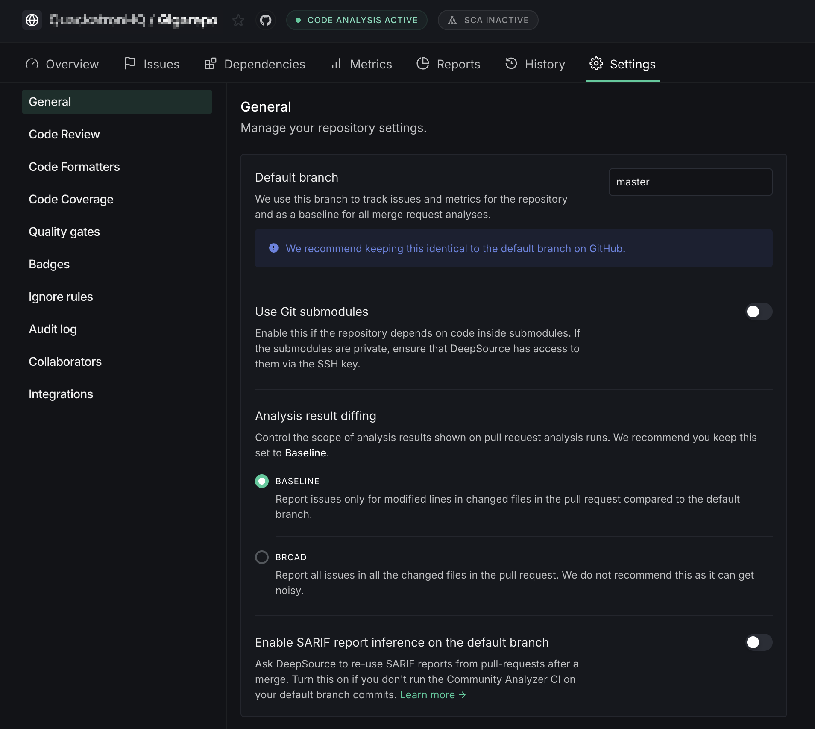This screenshot has height=729, width=815.
Task: Open Quality gates settings section
Action: 64,232
